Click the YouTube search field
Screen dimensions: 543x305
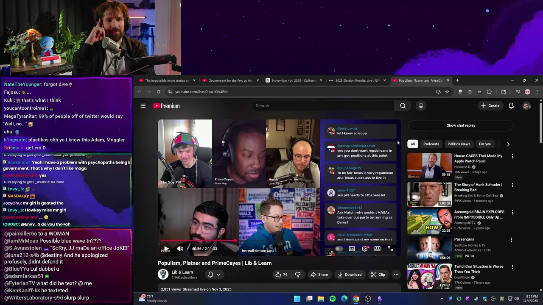tap(323, 106)
